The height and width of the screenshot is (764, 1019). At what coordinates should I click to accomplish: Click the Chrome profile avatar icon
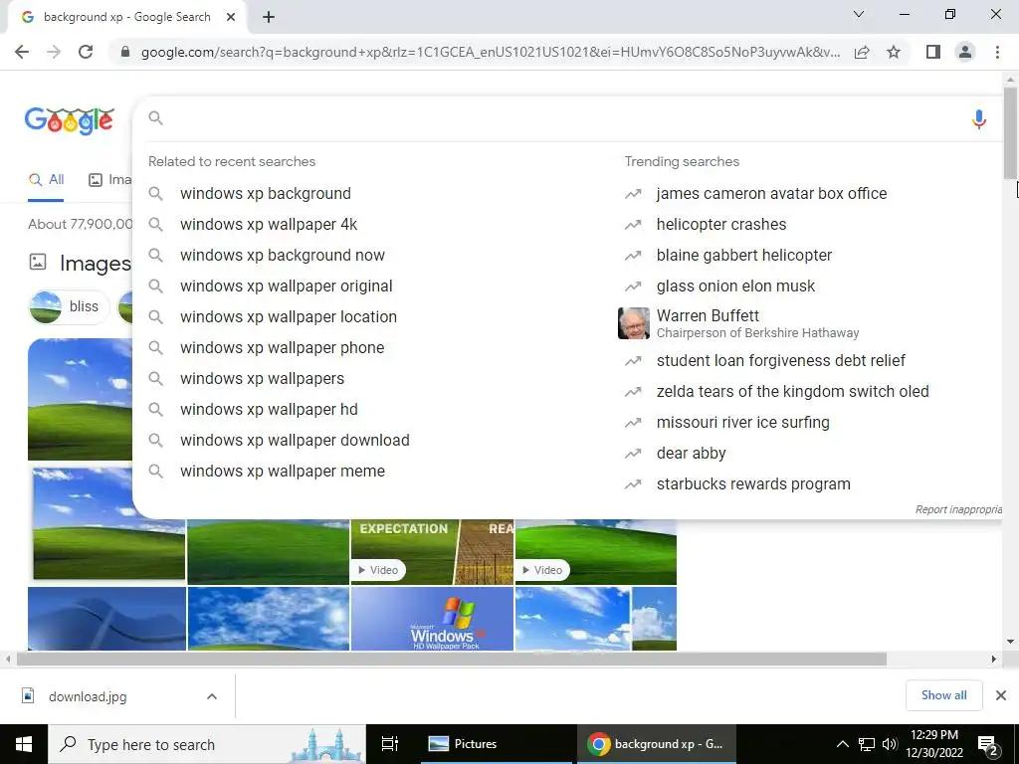coord(965,52)
